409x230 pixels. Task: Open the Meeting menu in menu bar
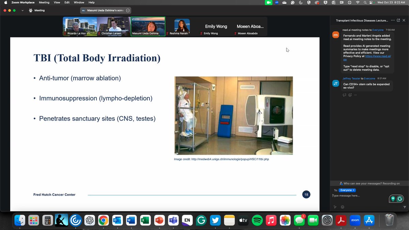[x=44, y=2]
